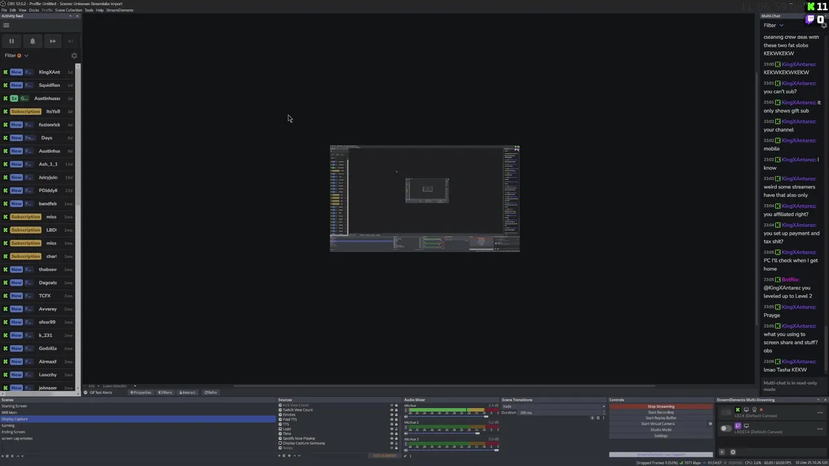Click Studio Mode button
The width and height of the screenshot is (829, 466).
[661, 430]
